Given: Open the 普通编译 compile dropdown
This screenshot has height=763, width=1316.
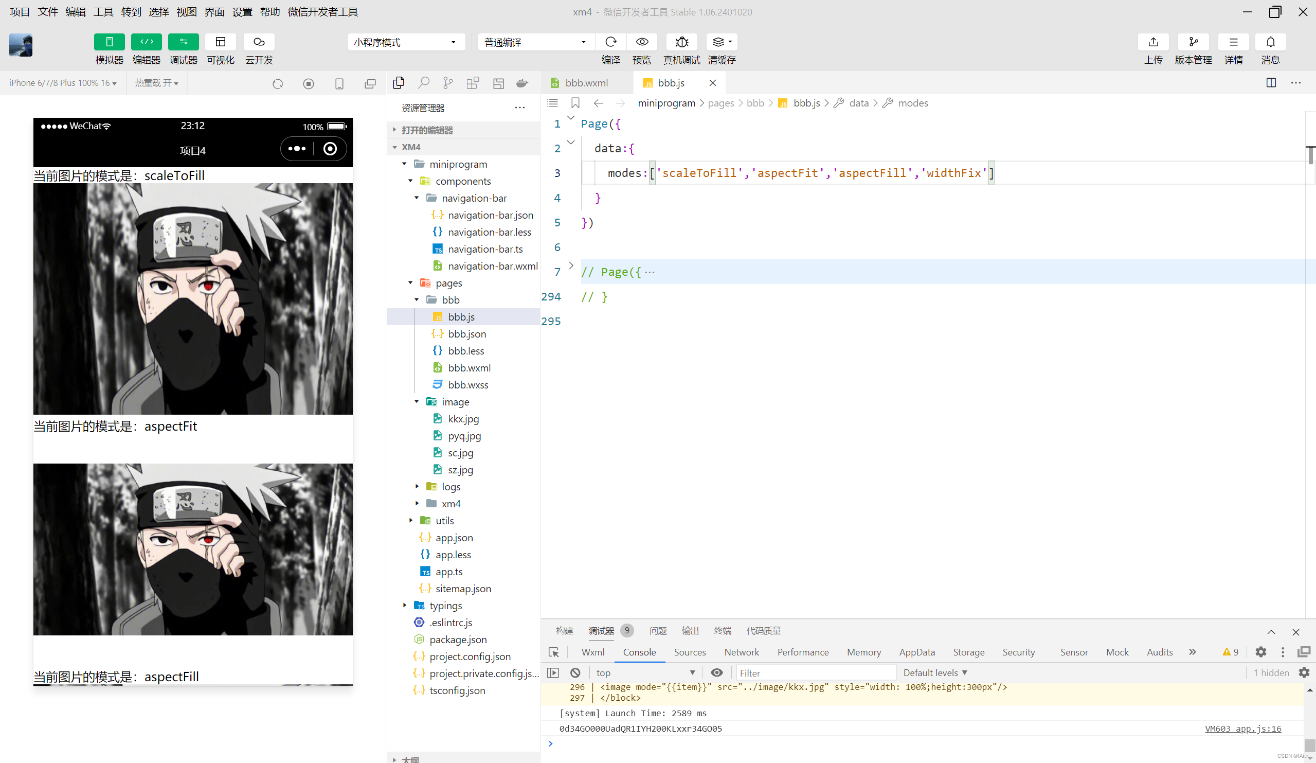Looking at the screenshot, I should [x=535, y=42].
